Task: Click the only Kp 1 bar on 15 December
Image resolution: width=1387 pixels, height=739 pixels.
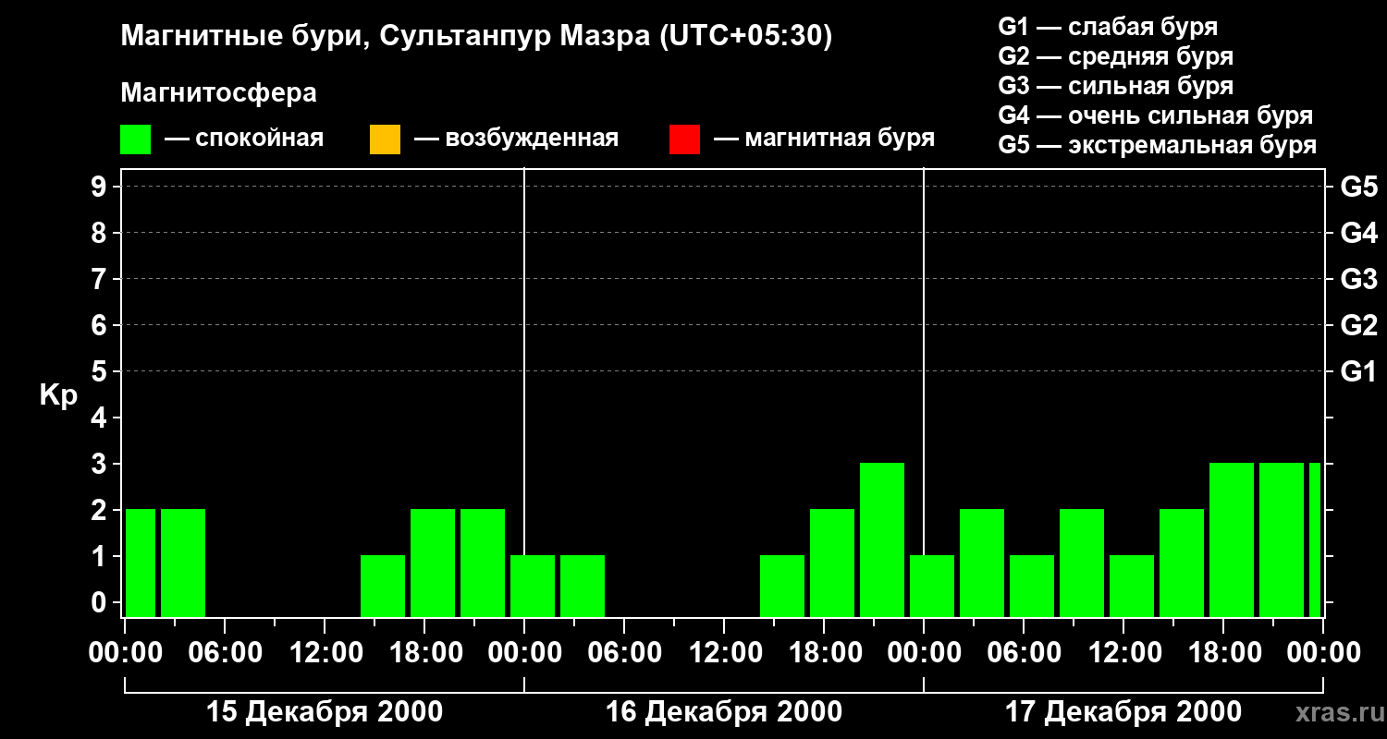Action: coord(383,586)
